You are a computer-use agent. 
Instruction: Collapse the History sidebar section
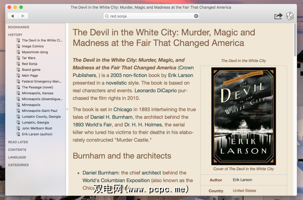[15, 34]
